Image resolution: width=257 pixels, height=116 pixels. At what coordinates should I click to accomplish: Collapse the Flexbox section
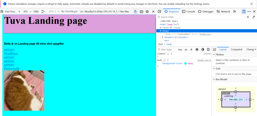(x=214, y=54)
